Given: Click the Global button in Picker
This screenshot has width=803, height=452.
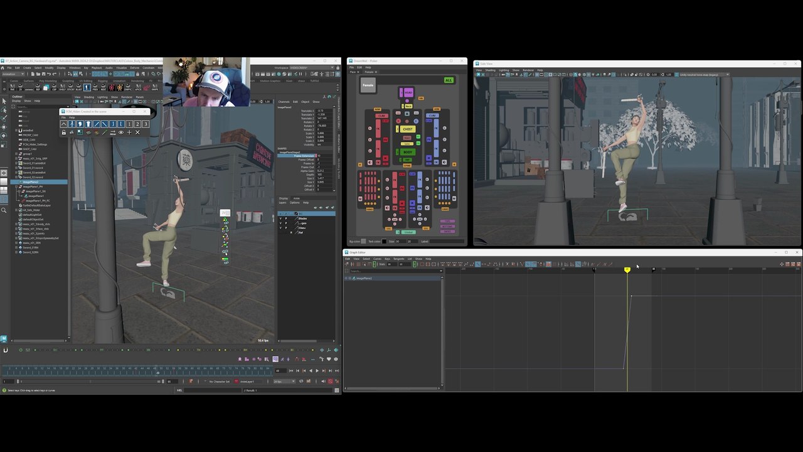Looking at the screenshot, I should pos(409,232).
